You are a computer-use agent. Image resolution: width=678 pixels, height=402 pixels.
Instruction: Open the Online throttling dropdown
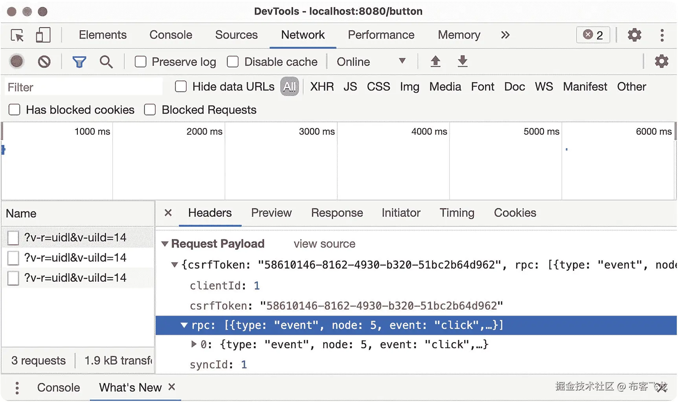coord(371,62)
